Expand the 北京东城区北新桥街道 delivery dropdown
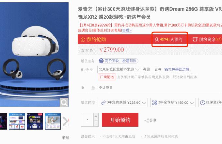This screenshot has height=144, width=222. [x=119, y=69]
